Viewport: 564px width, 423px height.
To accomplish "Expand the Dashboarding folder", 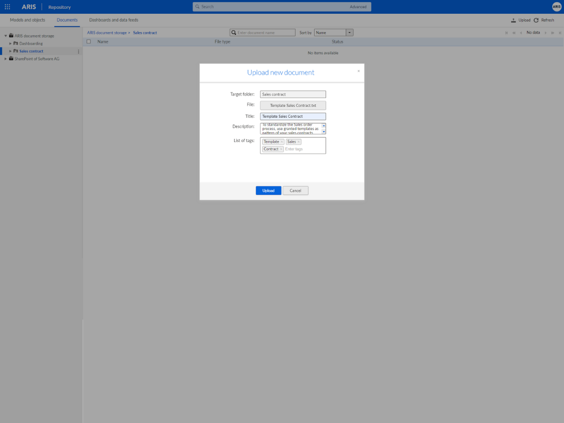I will click(10, 44).
